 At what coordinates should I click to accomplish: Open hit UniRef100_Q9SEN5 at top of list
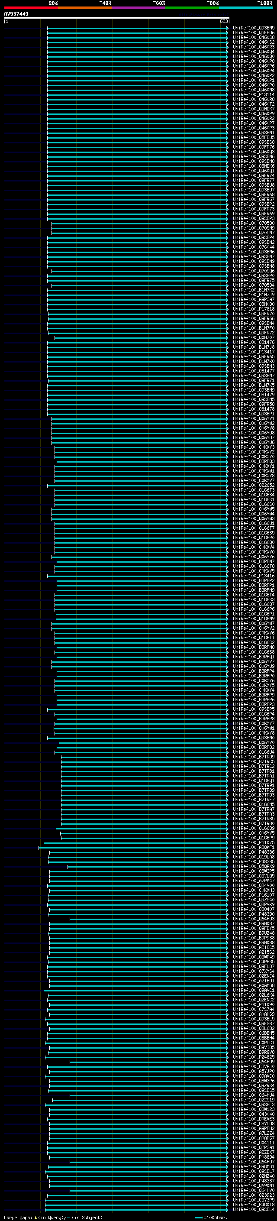click(x=254, y=28)
